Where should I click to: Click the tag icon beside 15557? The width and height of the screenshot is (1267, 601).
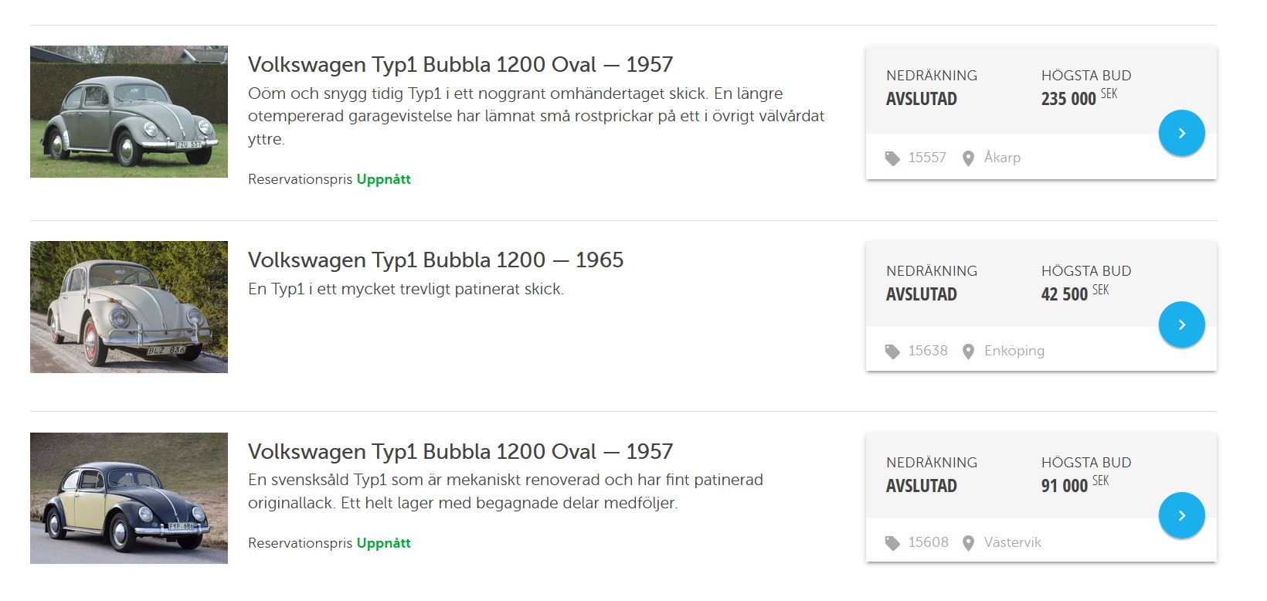[892, 158]
